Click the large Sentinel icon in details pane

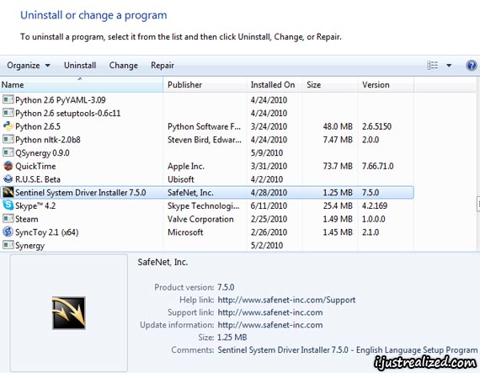point(68,313)
